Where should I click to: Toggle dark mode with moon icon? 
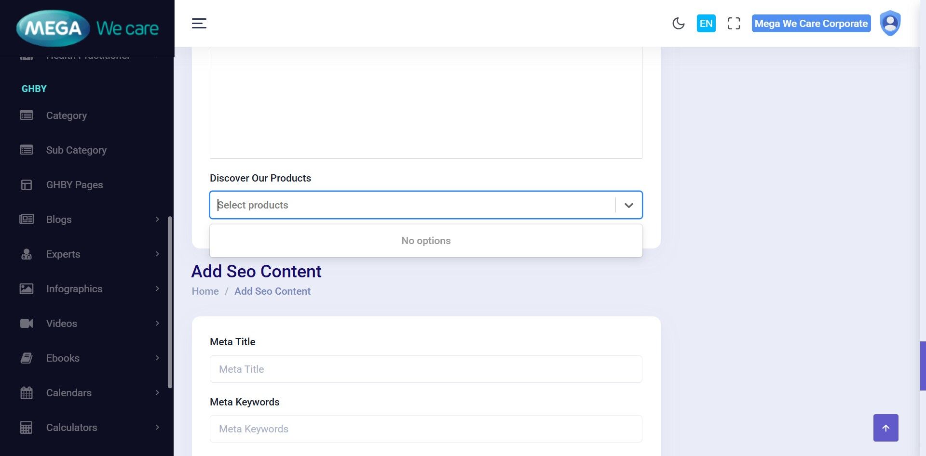678,24
